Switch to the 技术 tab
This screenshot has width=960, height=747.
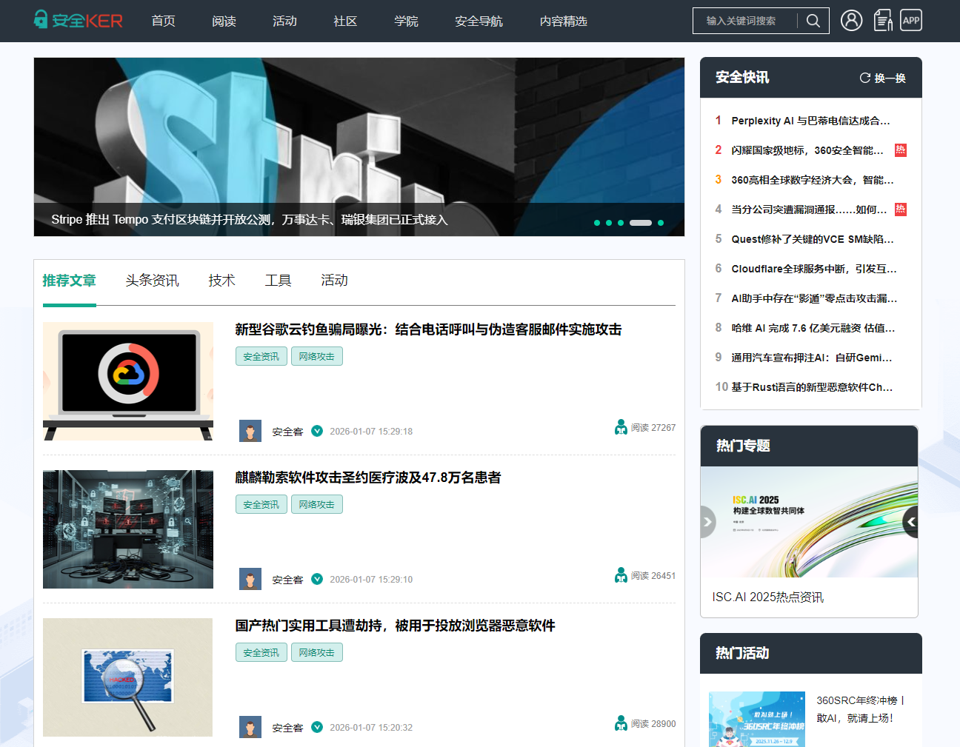point(221,281)
